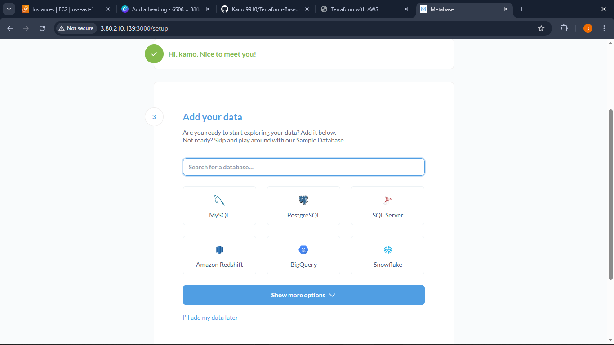This screenshot has width=614, height=345.
Task: Bookmark this page with star icon
Action: pyautogui.click(x=541, y=28)
